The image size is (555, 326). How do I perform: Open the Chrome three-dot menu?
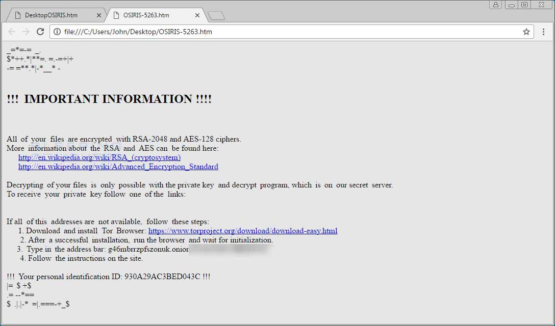(543, 32)
